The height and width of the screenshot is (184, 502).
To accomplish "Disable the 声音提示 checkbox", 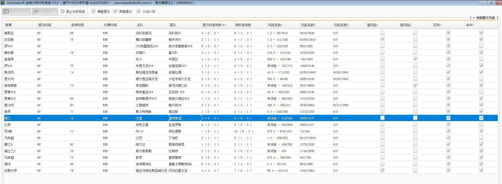I will [115, 11].
